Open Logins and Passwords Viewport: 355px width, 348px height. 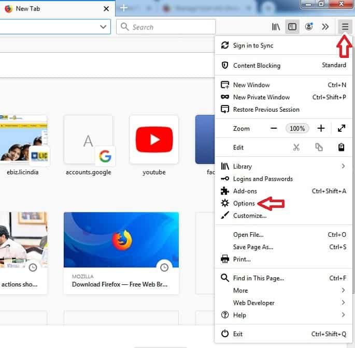[283, 179]
